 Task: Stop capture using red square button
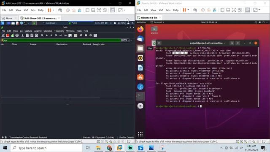tap(8, 35)
